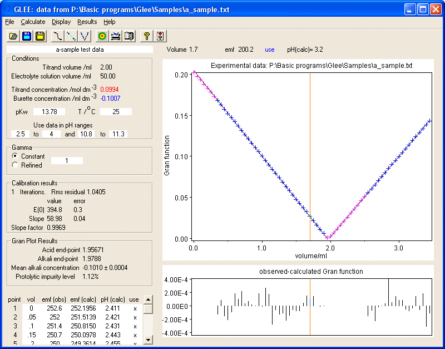Click the a-sample test data title field
The height and width of the screenshot is (349, 445).
(x=80, y=50)
